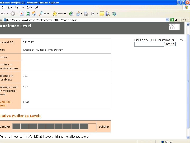
Task: Select the title American journal of primatology
Action: [43, 50]
